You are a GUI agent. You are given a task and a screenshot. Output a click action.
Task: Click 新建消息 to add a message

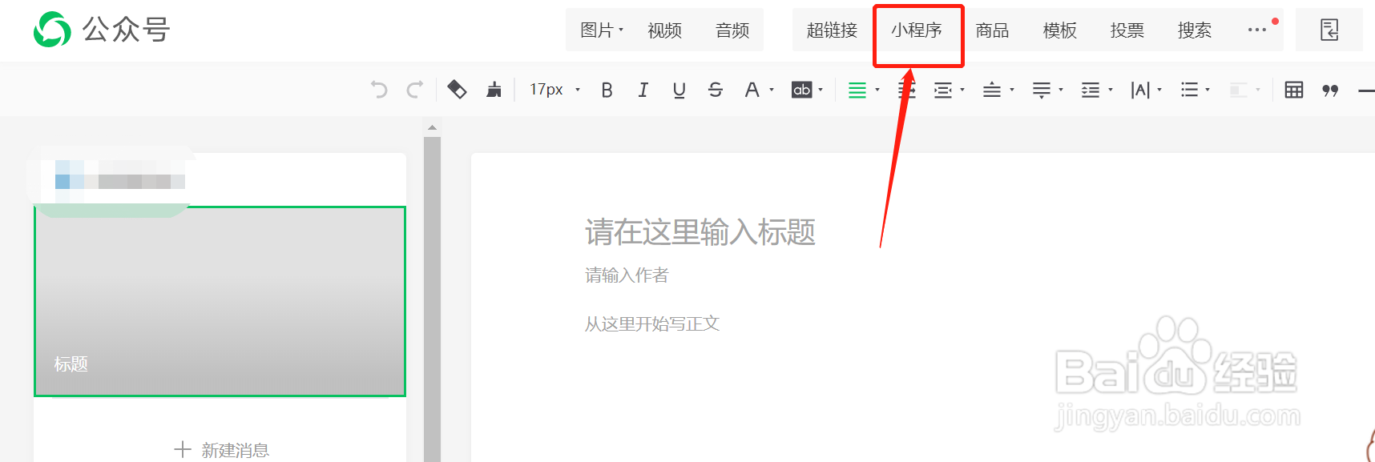click(222, 450)
